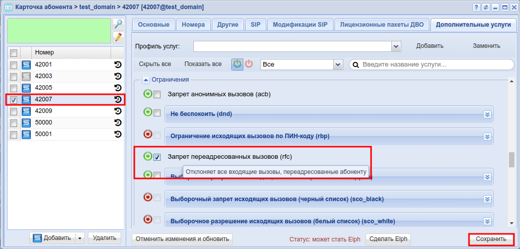Click the Сделать Elph button
520x249 pixels.
[388, 239]
